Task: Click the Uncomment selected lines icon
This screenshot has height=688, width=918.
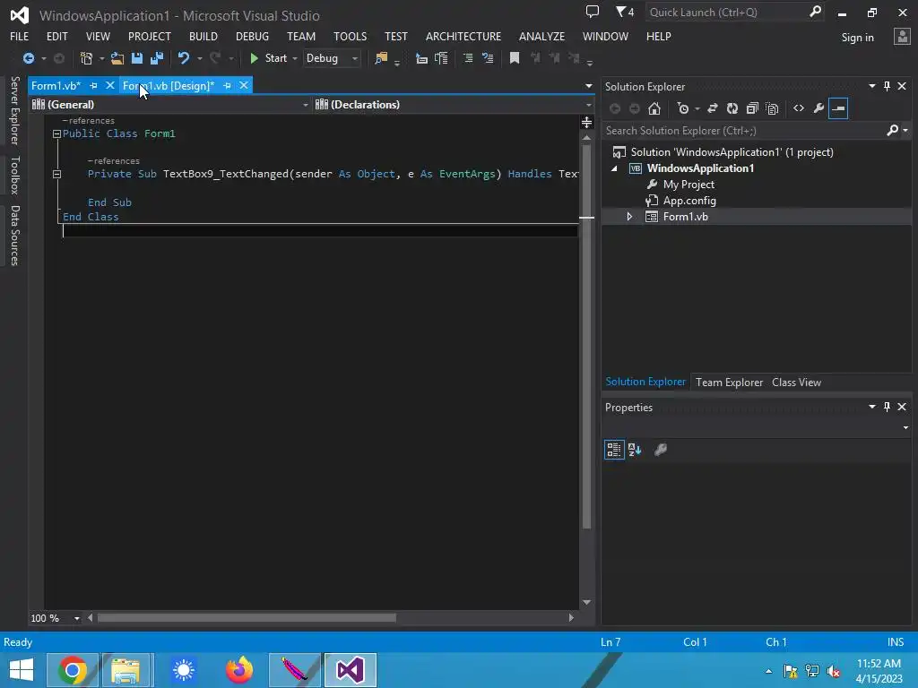Action: pos(488,58)
